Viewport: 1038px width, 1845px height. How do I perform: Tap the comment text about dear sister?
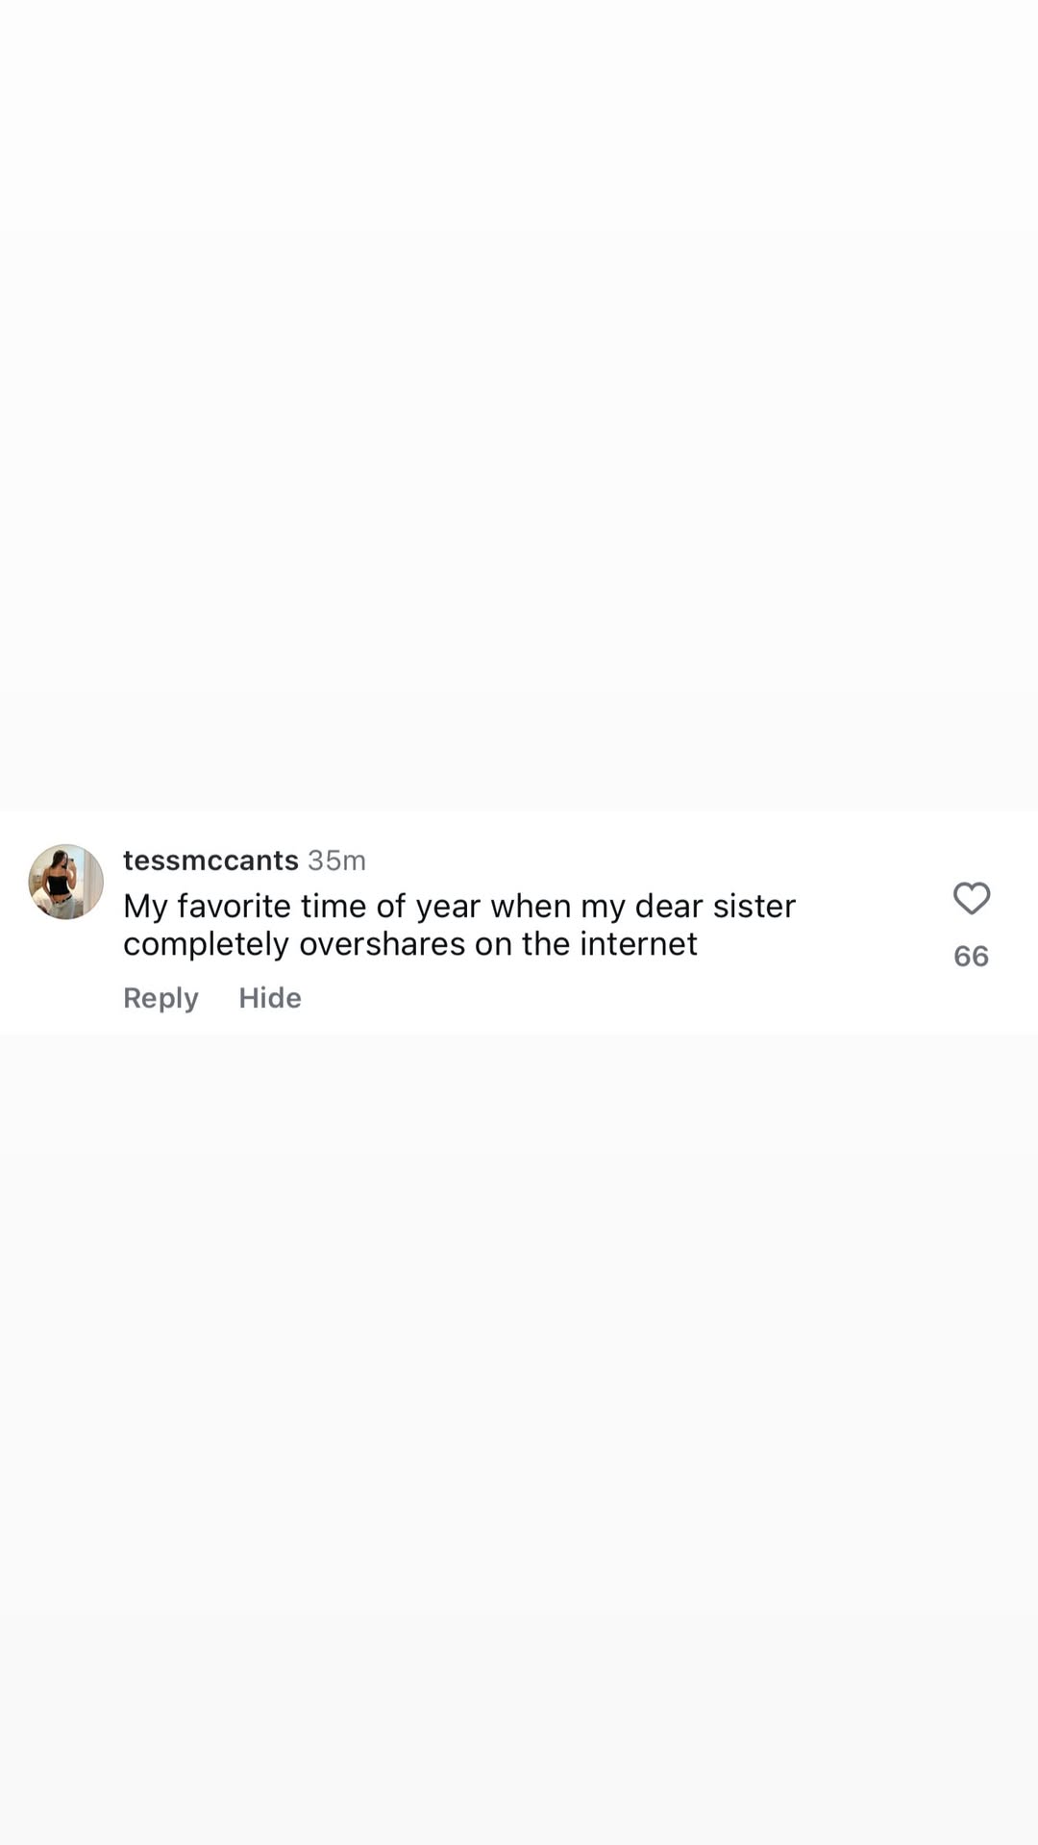[x=459, y=924]
